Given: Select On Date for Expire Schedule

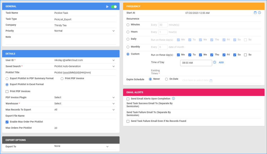Looking at the screenshot, I should (167, 79).
